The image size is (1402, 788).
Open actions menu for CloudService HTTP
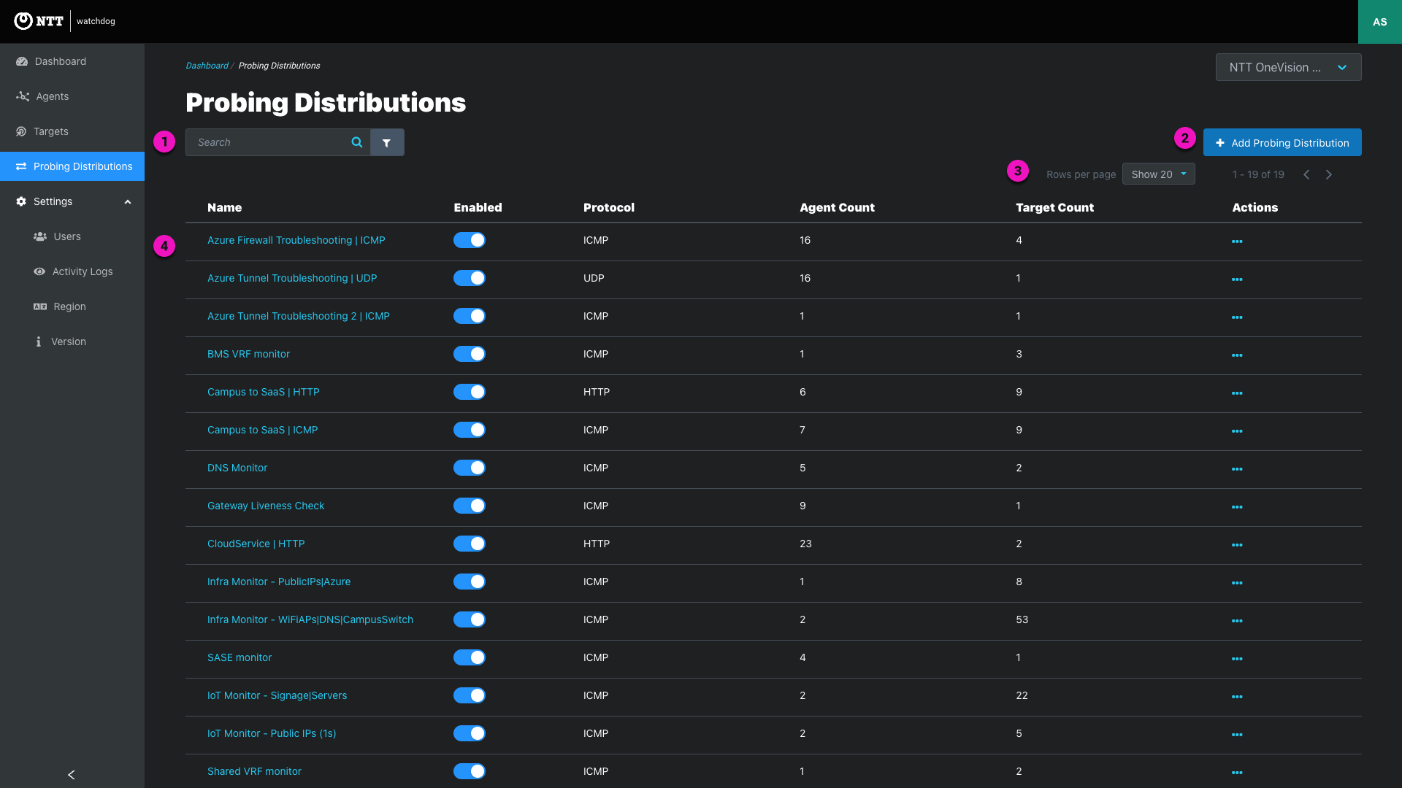[x=1237, y=545]
